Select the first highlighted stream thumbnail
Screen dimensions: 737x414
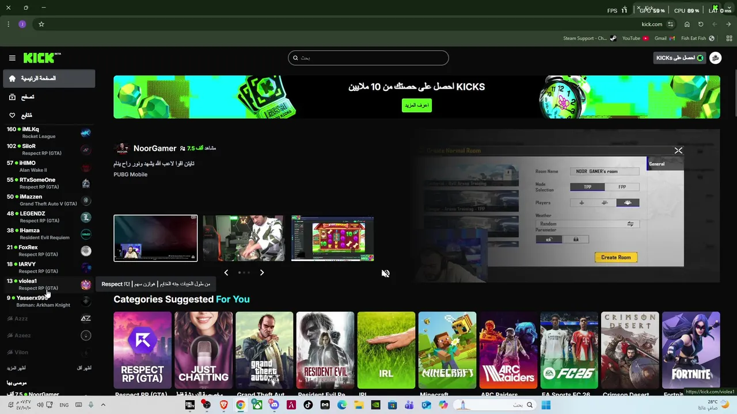point(155,238)
